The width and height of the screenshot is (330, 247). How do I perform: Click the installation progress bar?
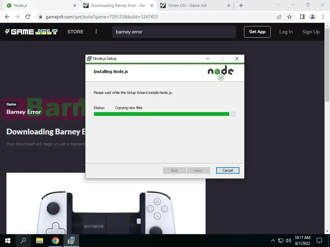(x=165, y=114)
